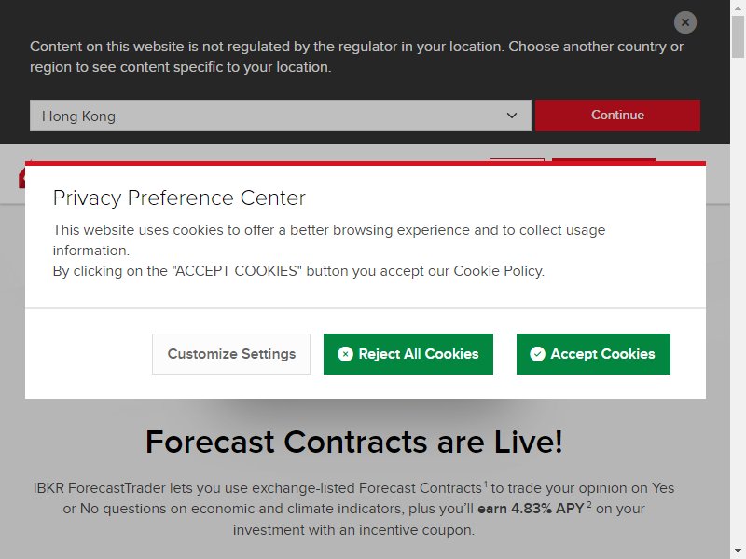Click the Forecast Contracts are Live heading
Screen dimensions: 746x559
(x=354, y=442)
